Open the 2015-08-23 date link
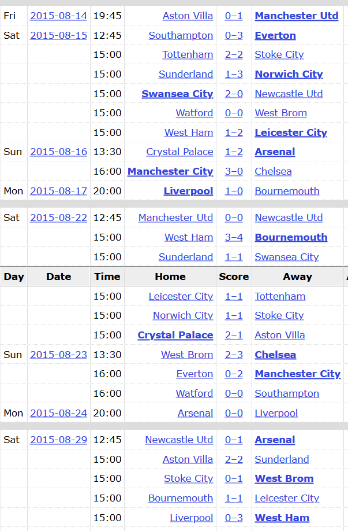Screen dimensions: 348x531 click(x=58, y=355)
